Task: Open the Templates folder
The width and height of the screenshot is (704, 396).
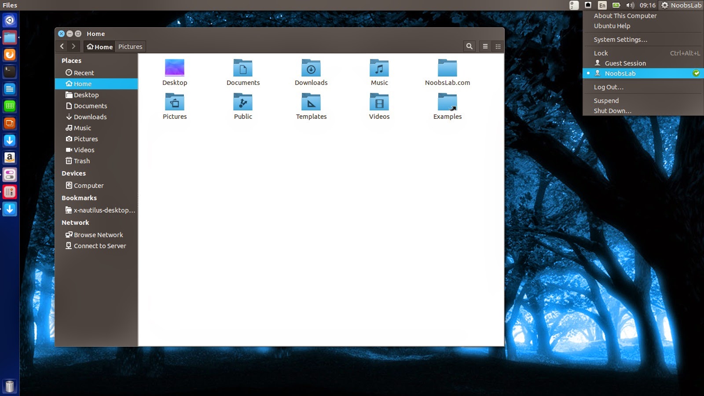Action: [x=311, y=102]
